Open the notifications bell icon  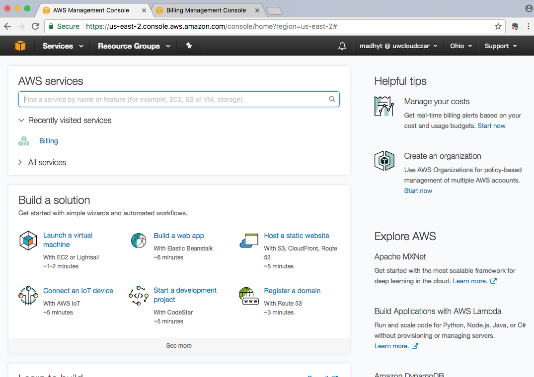(342, 46)
